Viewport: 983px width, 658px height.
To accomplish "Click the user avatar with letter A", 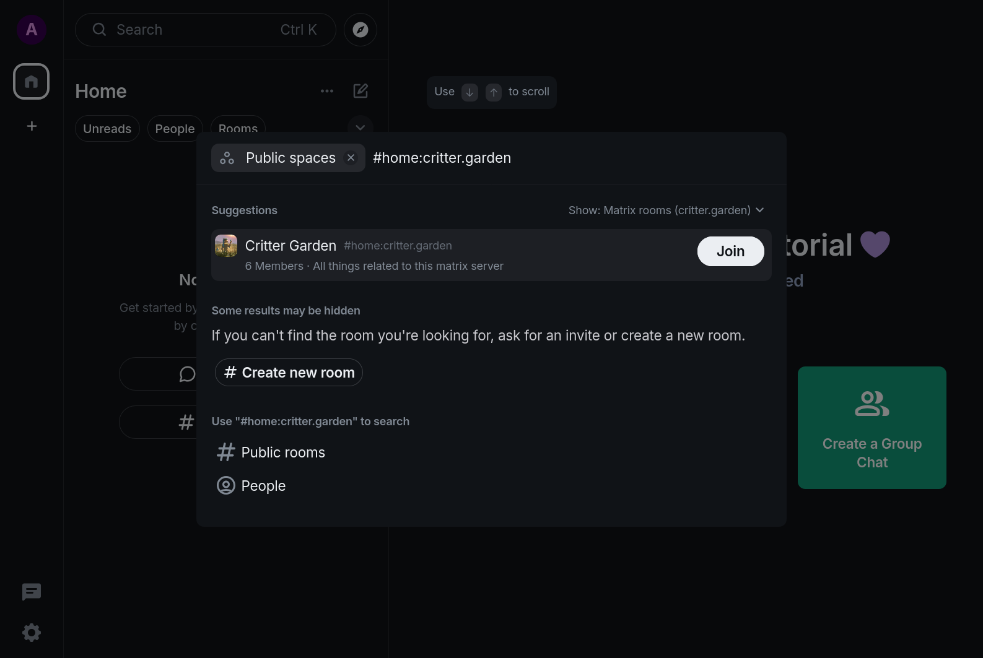I will 32,30.
